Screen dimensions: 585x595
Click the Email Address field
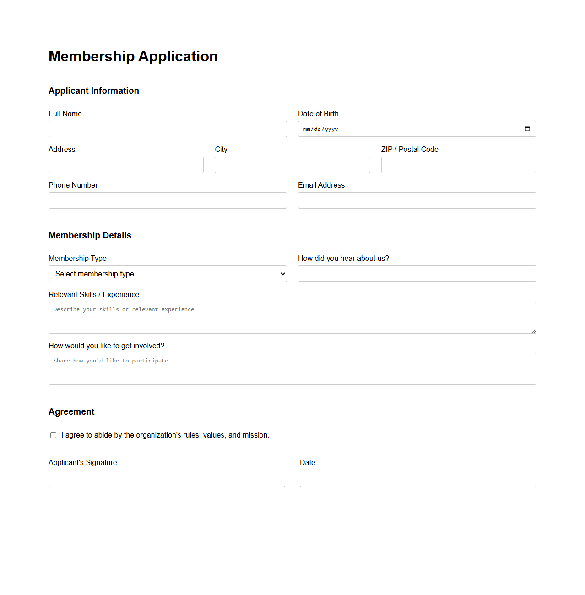click(417, 200)
